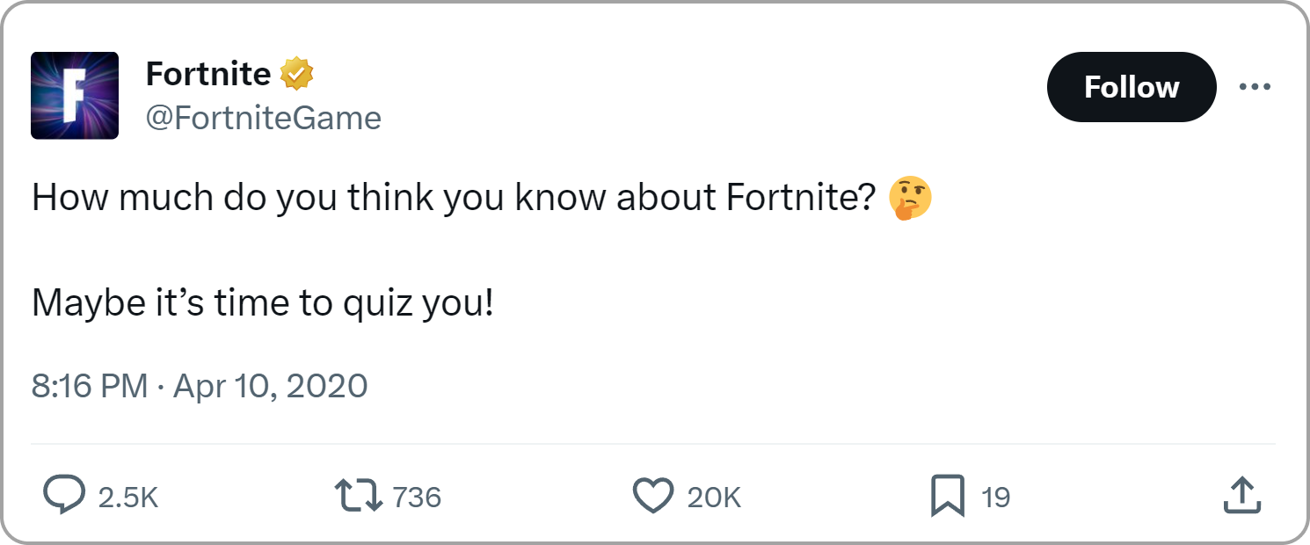1310x545 pixels.
Task: View the 736 retweets count
Action: click(417, 498)
